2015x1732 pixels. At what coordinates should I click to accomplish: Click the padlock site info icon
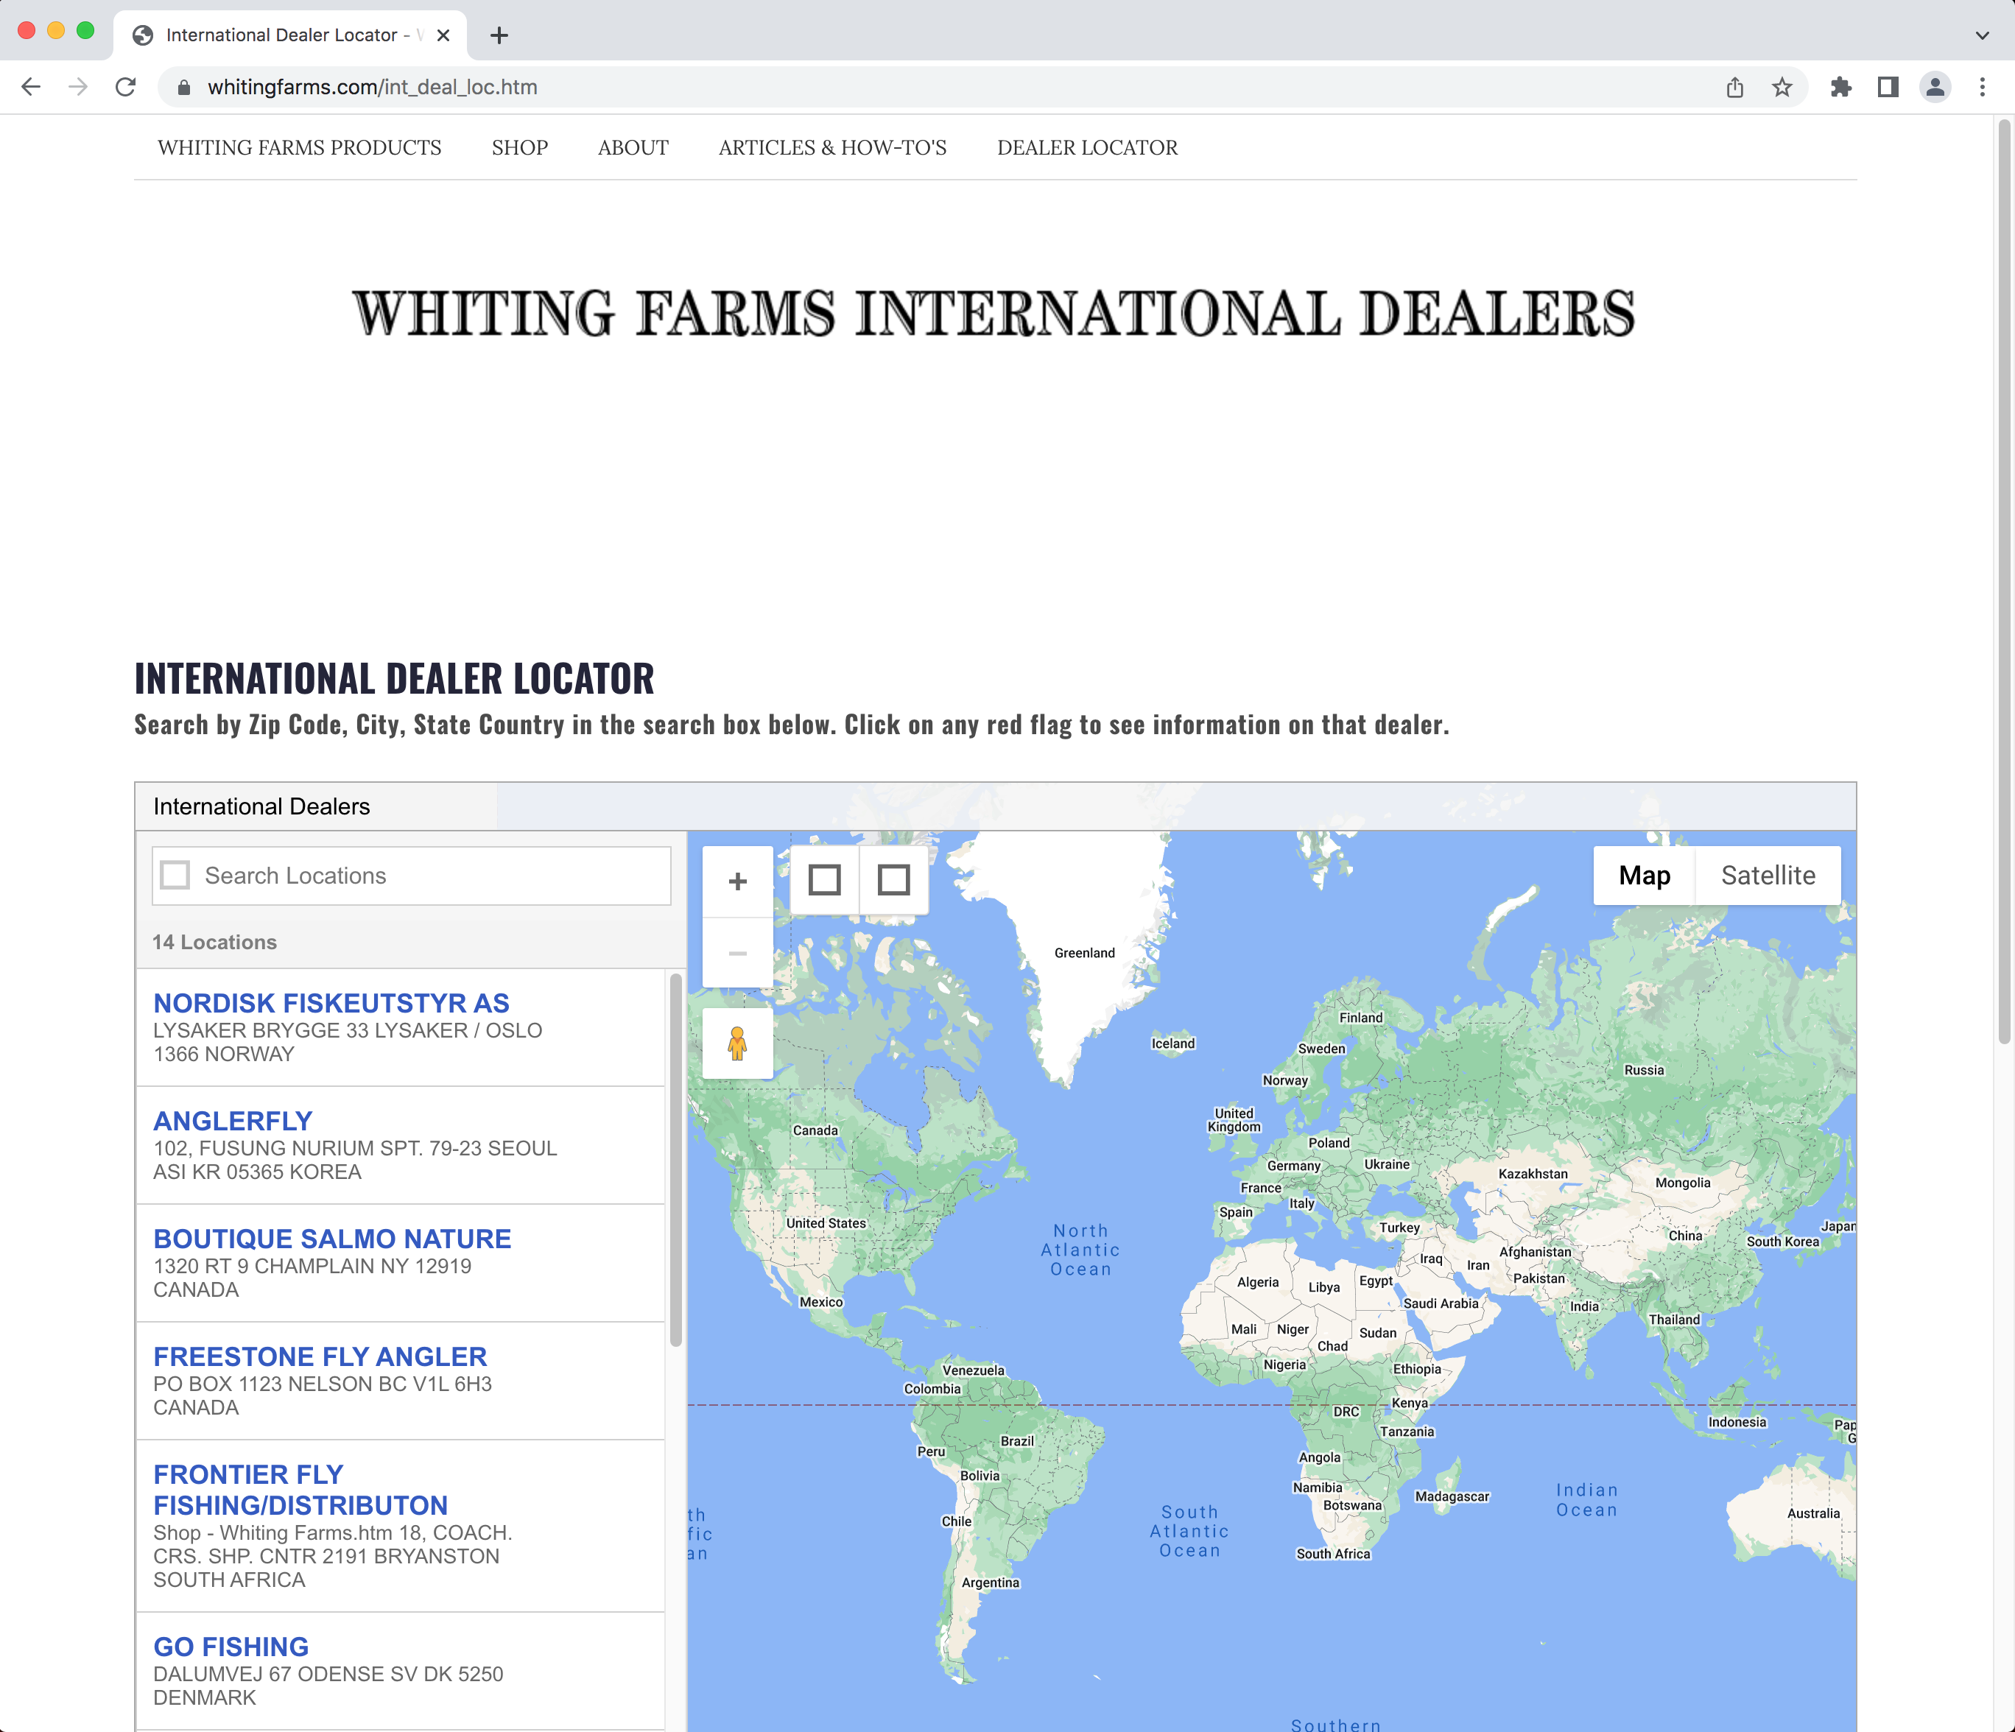[x=184, y=88]
